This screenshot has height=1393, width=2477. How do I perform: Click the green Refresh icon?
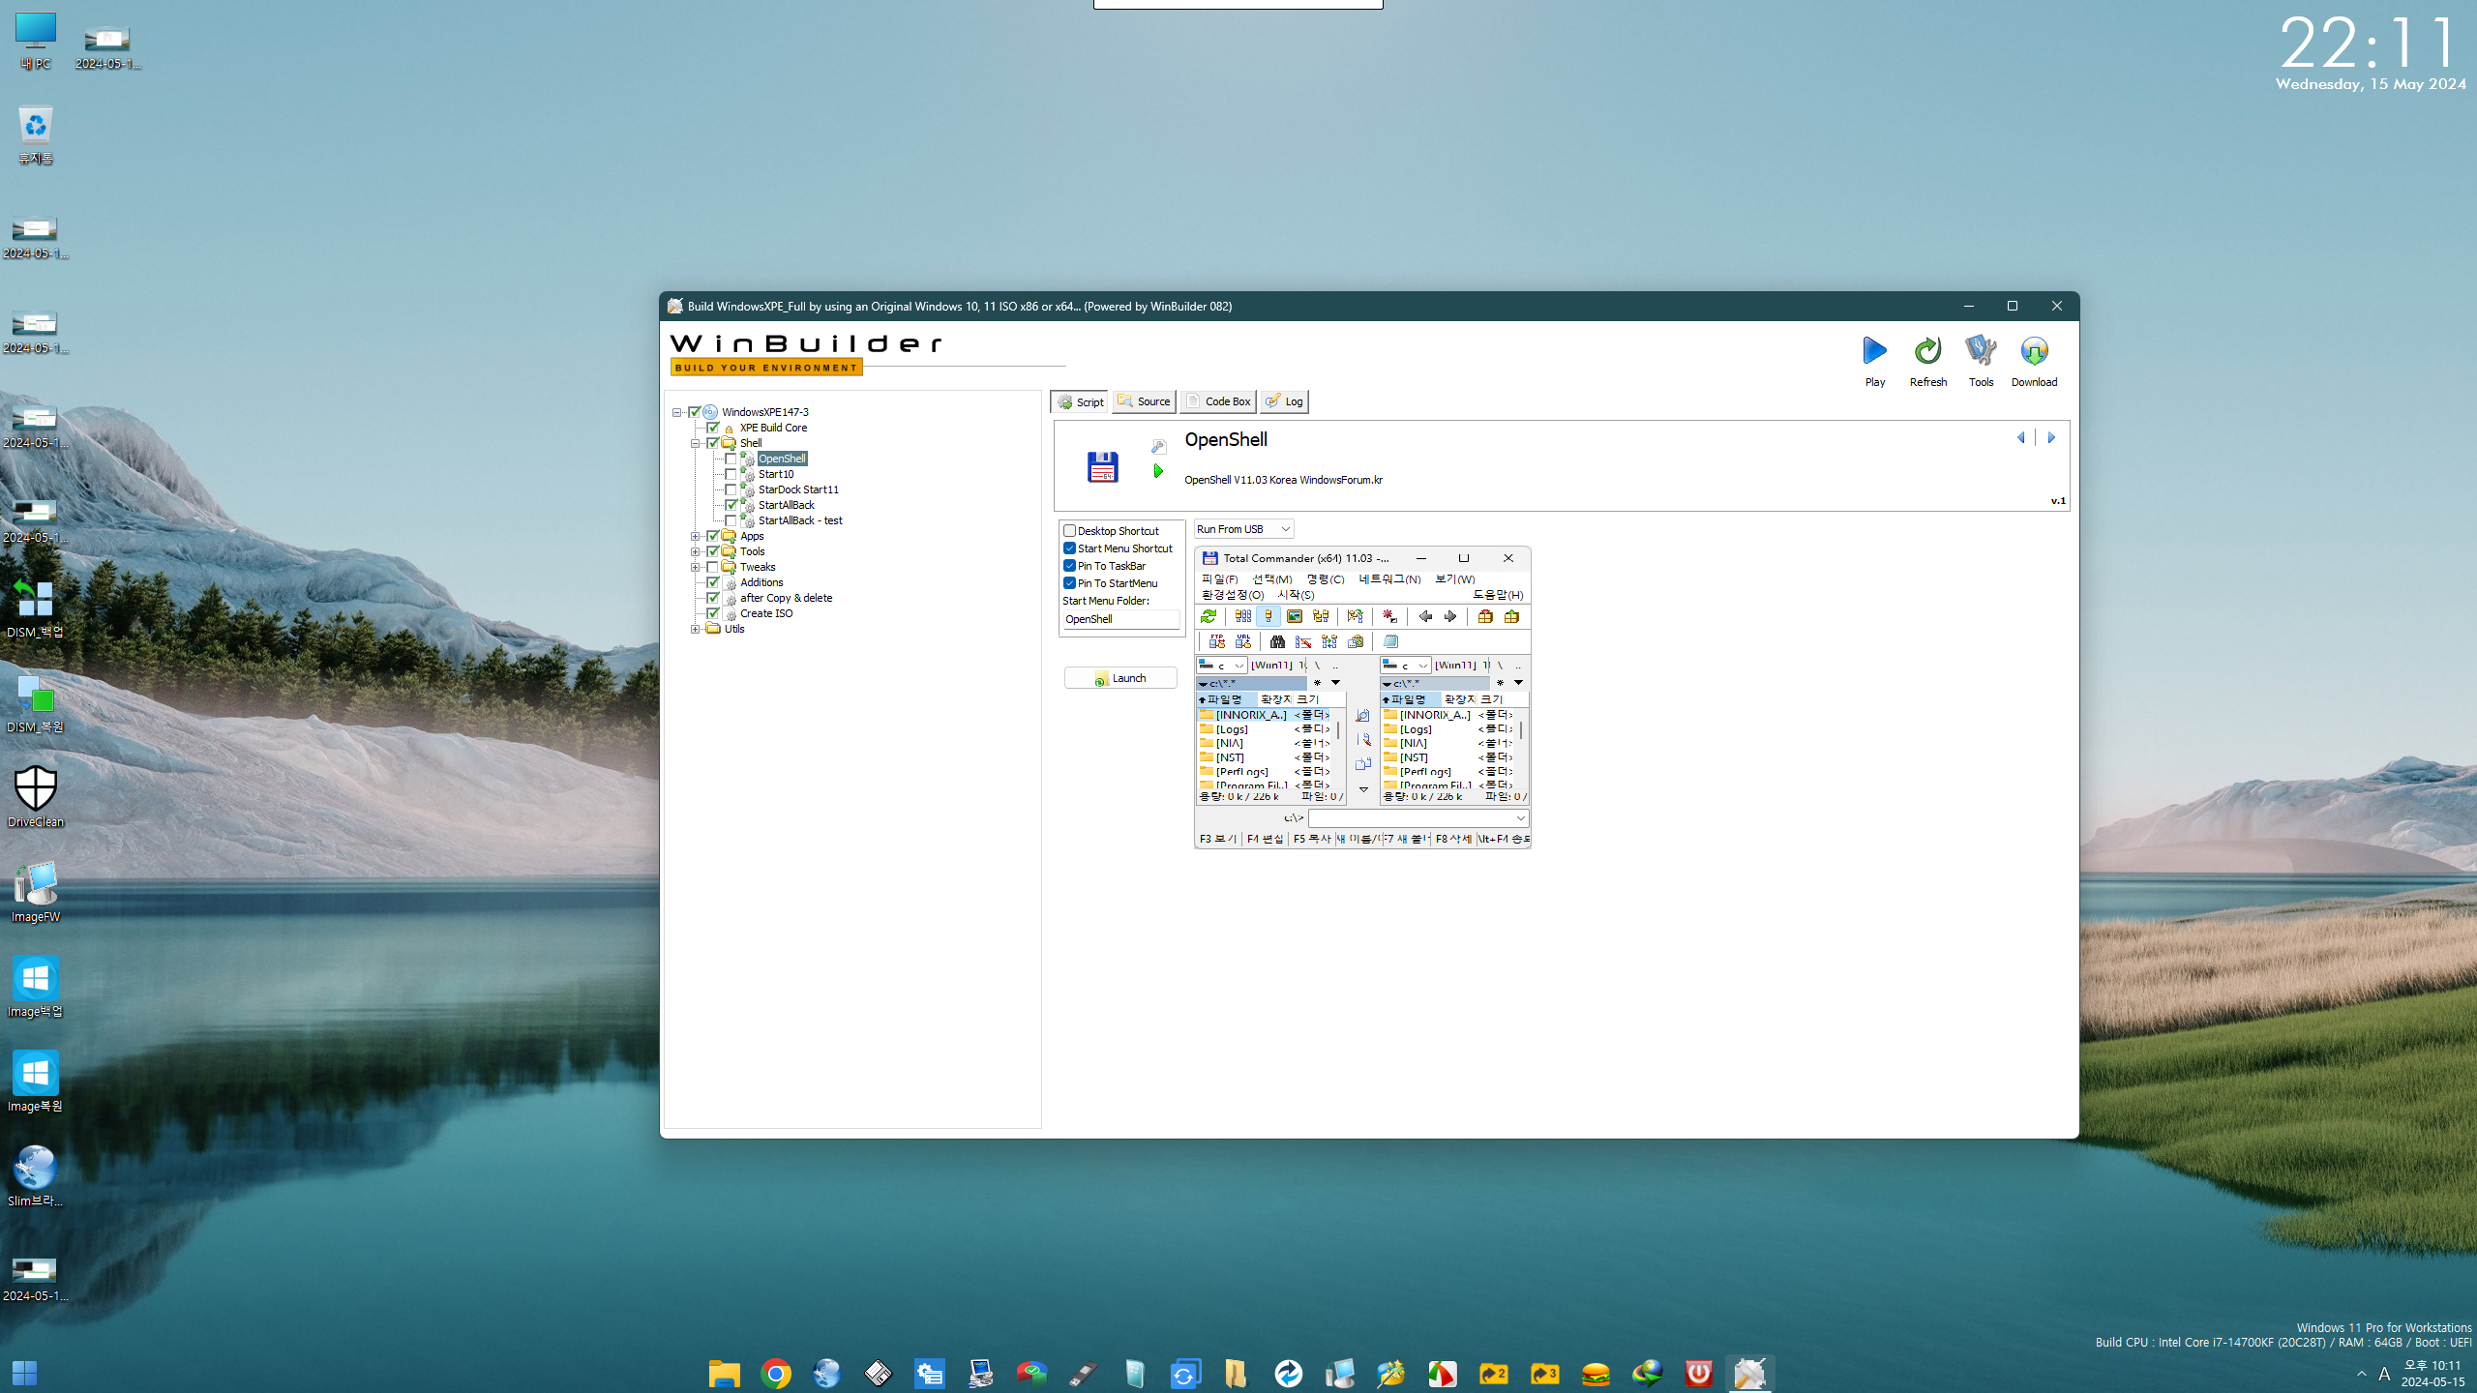(x=1927, y=351)
